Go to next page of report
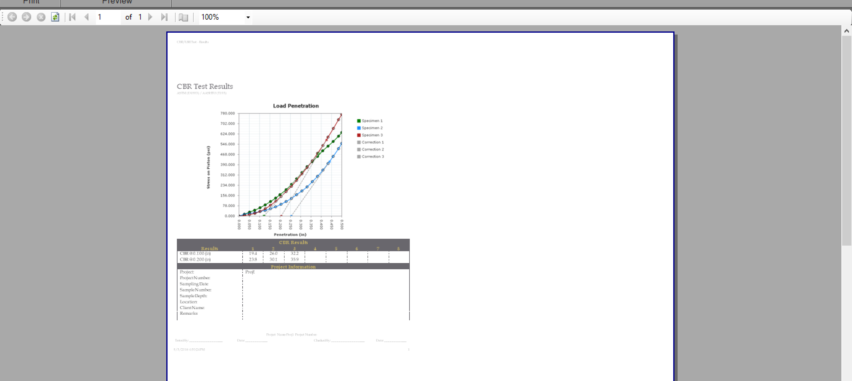Screen dimensions: 852x381 (x=150, y=17)
